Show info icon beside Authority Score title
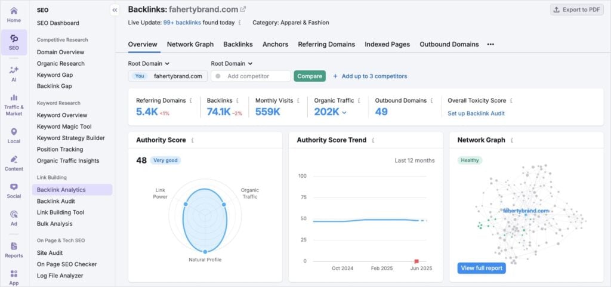The height and width of the screenshot is (287, 611). tap(192, 140)
